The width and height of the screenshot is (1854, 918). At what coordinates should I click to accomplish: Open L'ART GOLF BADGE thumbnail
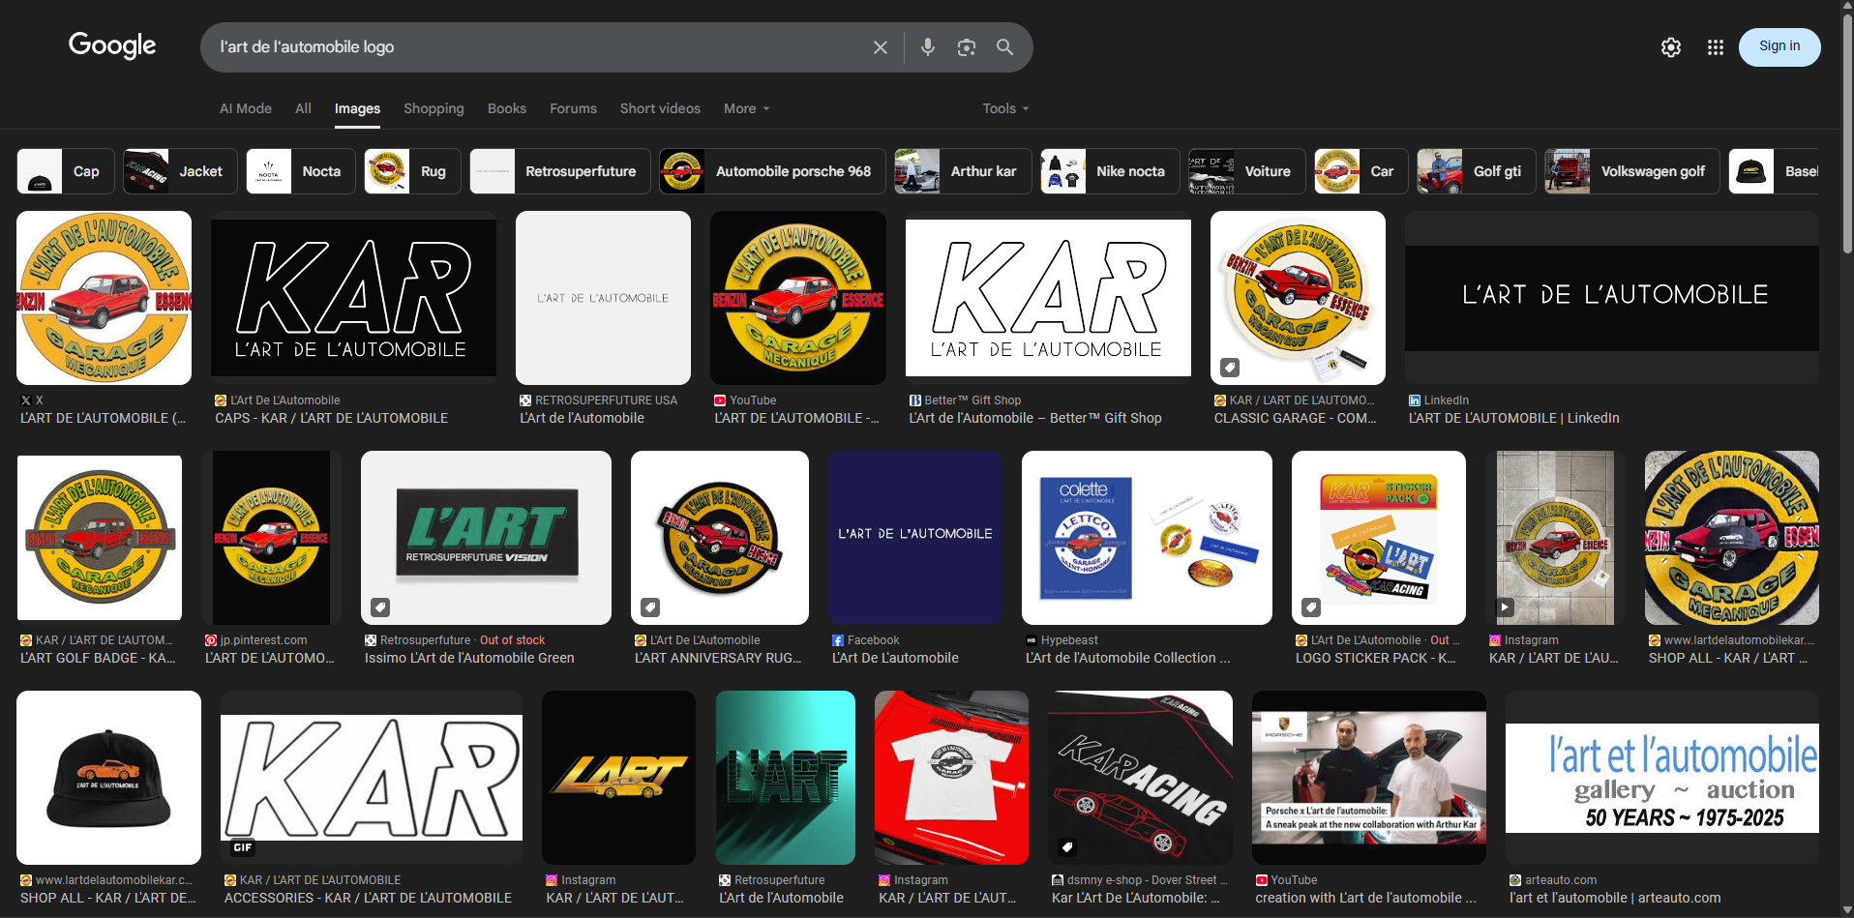(x=100, y=538)
